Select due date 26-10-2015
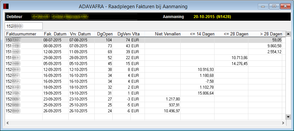Image resolution: width=294 pixels, height=131 pixels. tap(78, 111)
